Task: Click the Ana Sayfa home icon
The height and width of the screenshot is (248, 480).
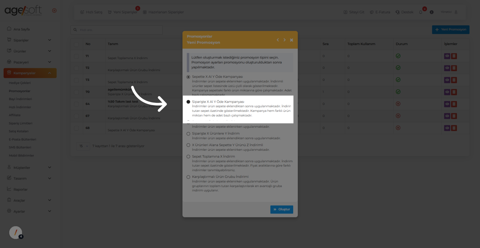Action: 9,29
